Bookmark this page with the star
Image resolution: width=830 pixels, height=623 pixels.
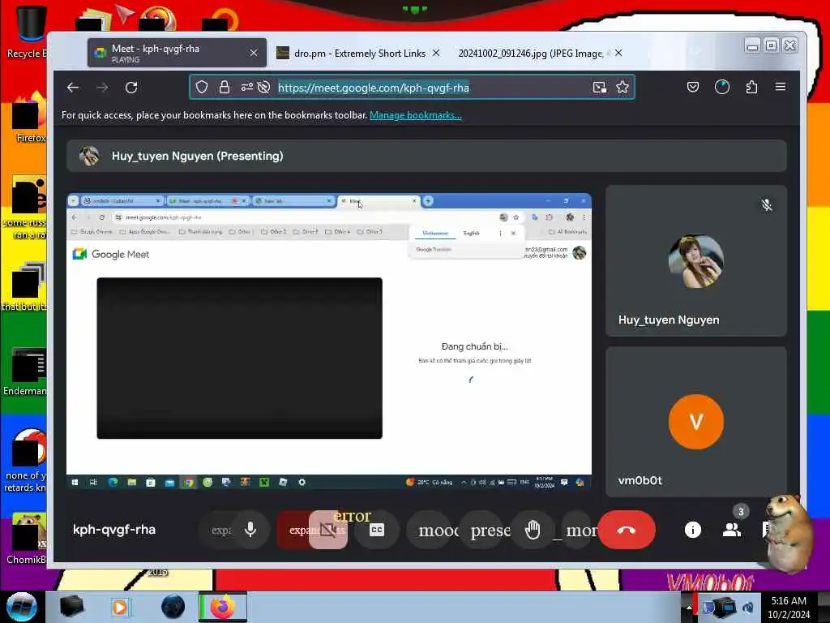tap(622, 88)
